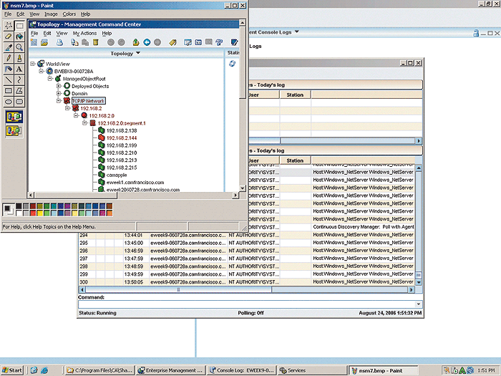Collapse the TCP/IP Network node

(x=59, y=101)
